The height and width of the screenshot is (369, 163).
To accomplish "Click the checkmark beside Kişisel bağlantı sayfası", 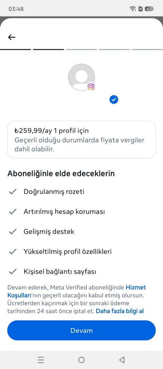I will [x=13, y=272].
